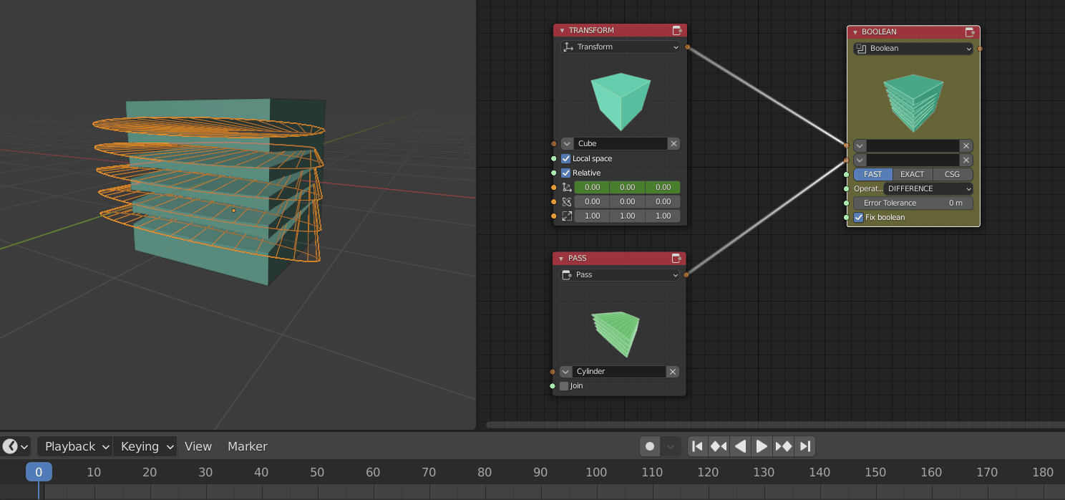1065x500 pixels.
Task: Click the translation axes icon in the Transform node
Action: pos(567,187)
